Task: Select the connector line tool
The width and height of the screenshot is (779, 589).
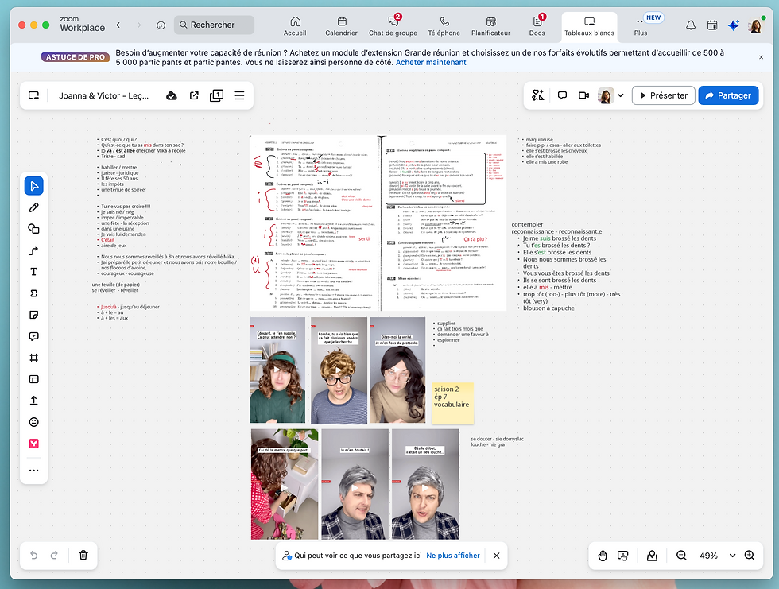Action: tap(33, 251)
